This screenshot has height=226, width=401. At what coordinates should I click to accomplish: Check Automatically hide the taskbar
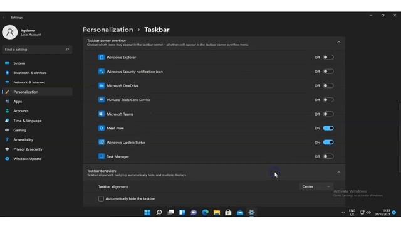(101, 198)
